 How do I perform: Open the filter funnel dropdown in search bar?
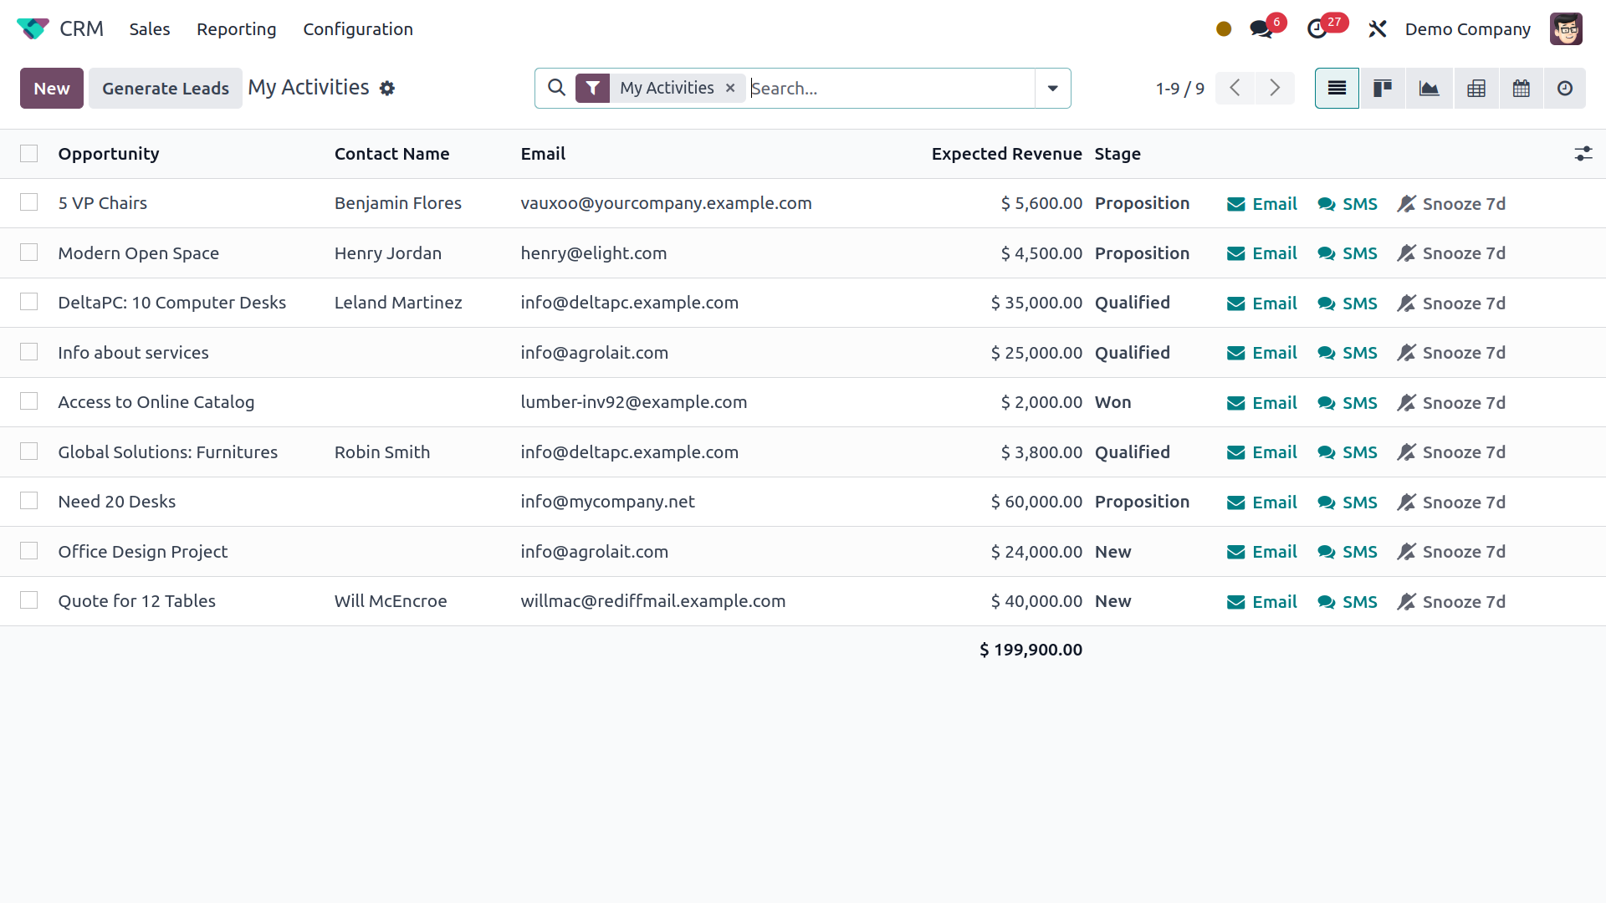(x=593, y=88)
